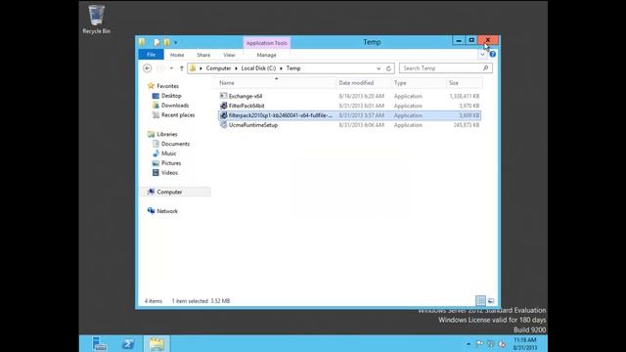This screenshot has width=626, height=352.
Task: Switch to the Share ribbon tab
Action: point(203,55)
